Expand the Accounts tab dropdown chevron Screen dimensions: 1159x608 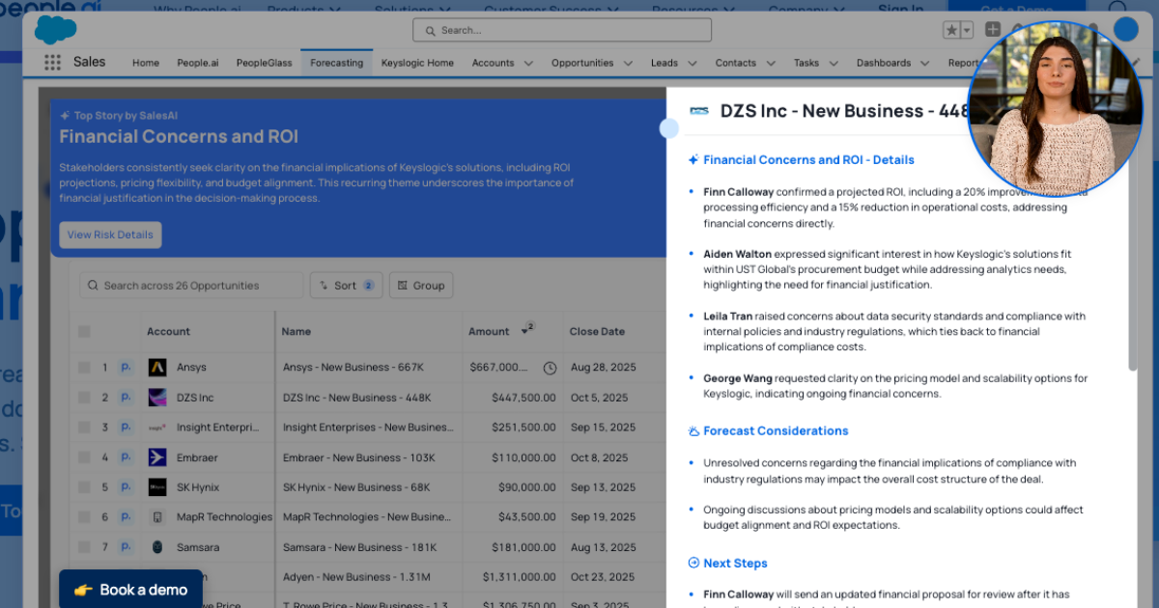pyautogui.click(x=528, y=64)
